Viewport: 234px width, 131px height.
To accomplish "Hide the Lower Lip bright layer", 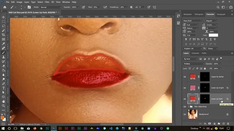I will (185, 88).
